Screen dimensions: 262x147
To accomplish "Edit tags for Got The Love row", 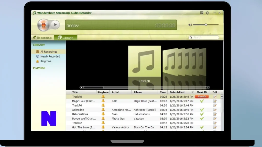I will pyautogui.click(x=215, y=127).
